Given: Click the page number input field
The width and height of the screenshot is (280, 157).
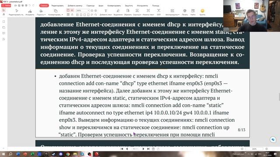Looking at the screenshot, I should click(135, 149).
